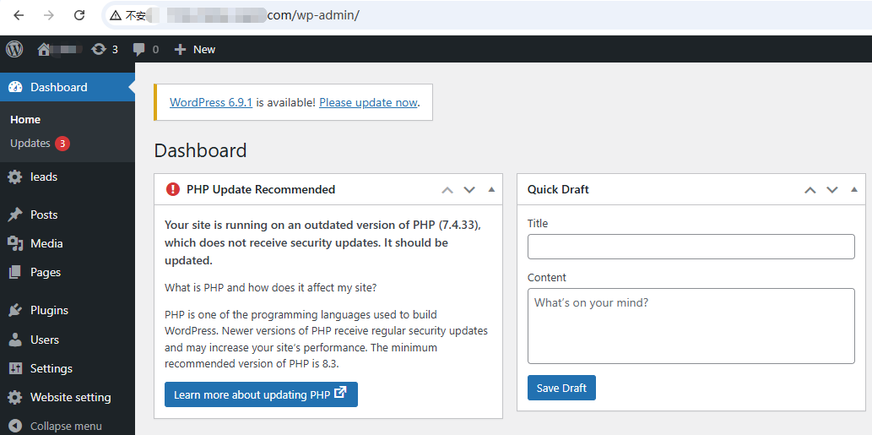Open the WordPress logo menu

coord(14,49)
